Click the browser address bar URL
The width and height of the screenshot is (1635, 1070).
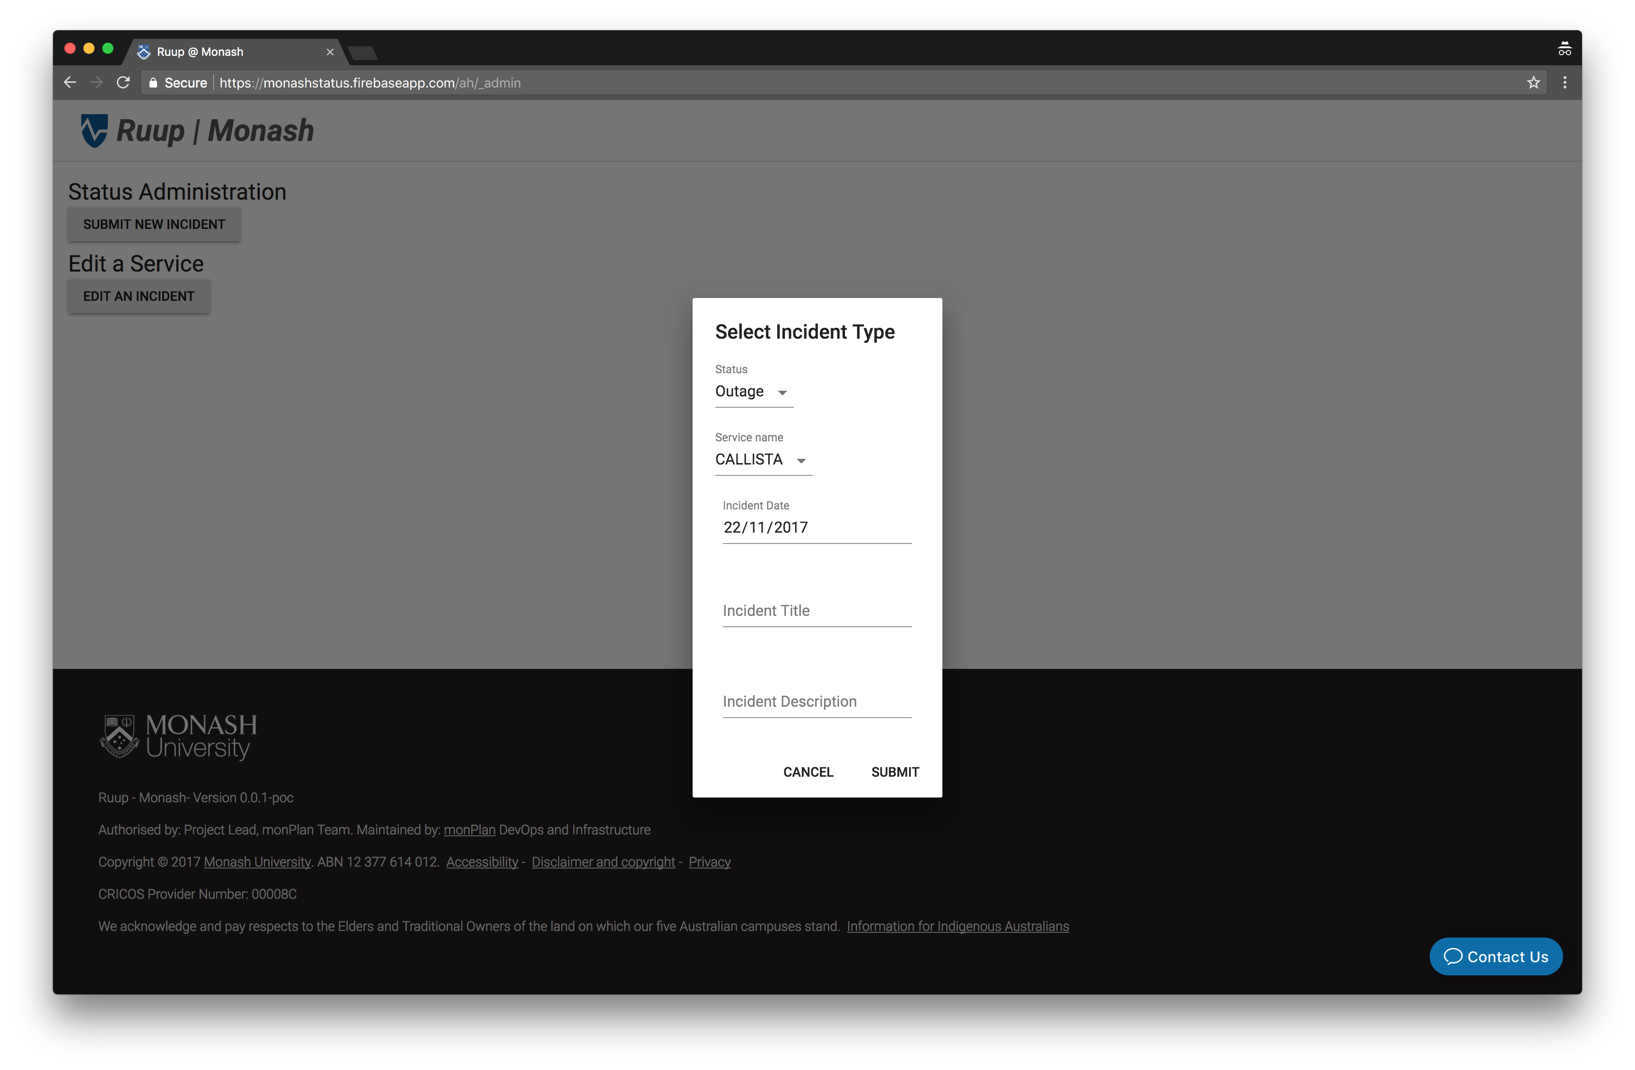(x=369, y=83)
